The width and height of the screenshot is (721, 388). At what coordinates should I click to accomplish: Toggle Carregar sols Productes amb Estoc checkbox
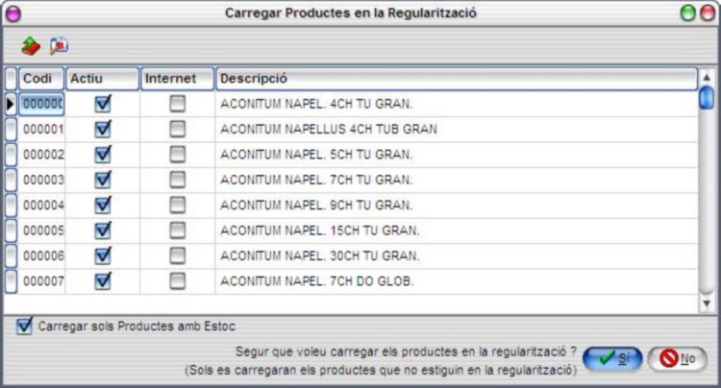click(24, 326)
